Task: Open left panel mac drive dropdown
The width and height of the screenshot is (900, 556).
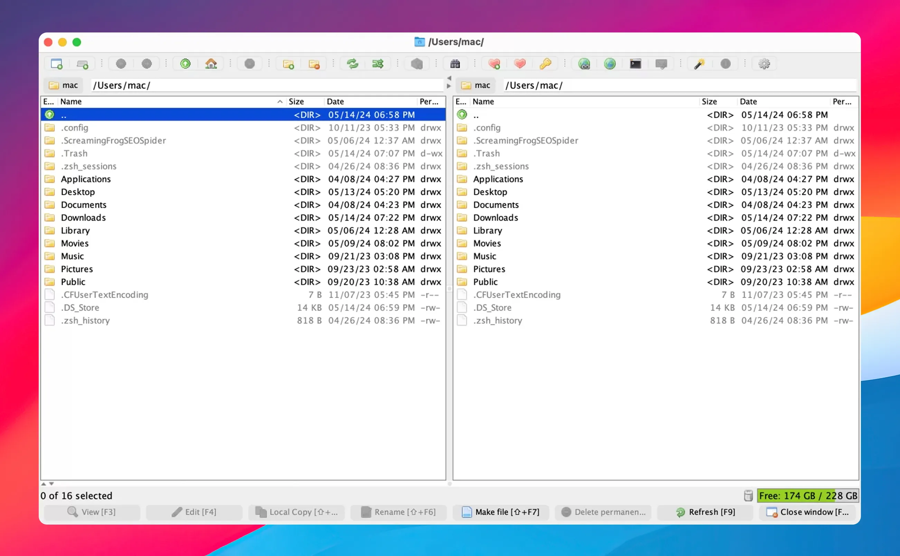Action: pyautogui.click(x=64, y=85)
